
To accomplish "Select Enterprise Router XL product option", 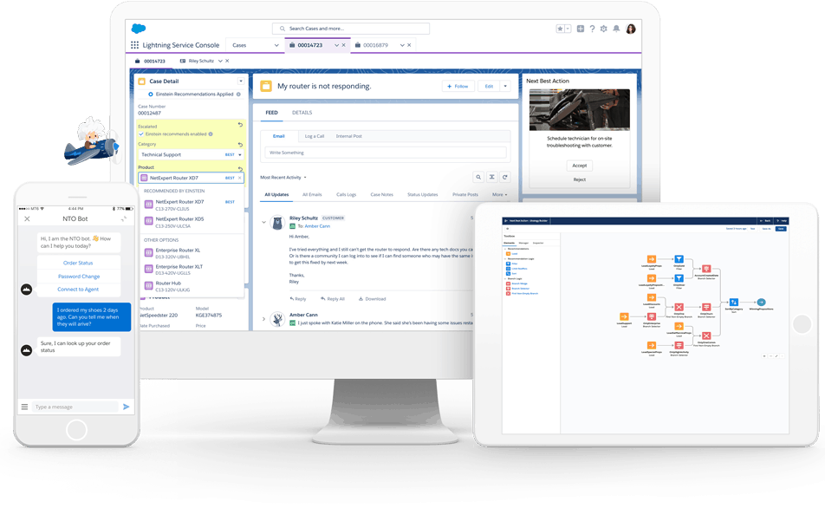I will click(x=193, y=253).
